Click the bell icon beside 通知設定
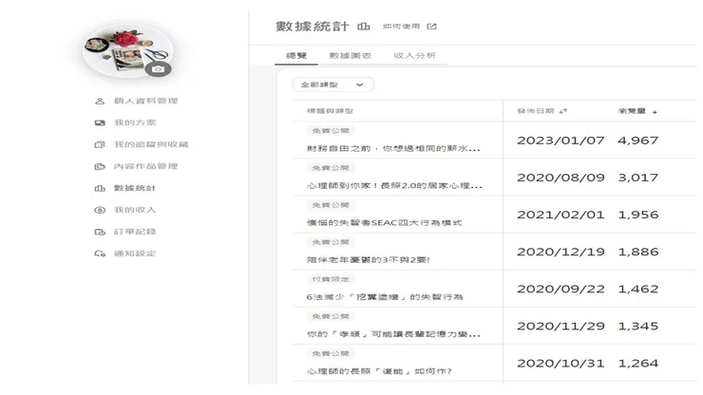 100,254
